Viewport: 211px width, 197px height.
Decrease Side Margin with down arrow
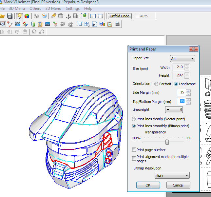(x=188, y=94)
